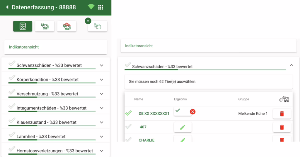Delete the DE XX XXXXXXX1 row
Screen dimensions: 300x157
(282, 114)
